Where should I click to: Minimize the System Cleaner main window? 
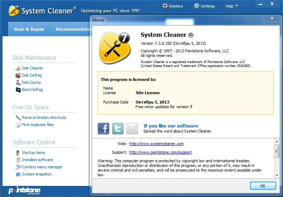(x=260, y=4)
